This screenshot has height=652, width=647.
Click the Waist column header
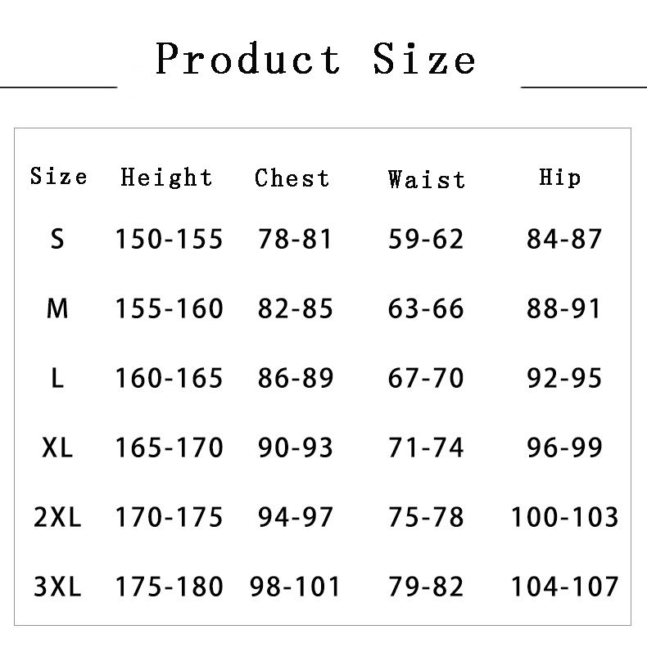coord(426,179)
